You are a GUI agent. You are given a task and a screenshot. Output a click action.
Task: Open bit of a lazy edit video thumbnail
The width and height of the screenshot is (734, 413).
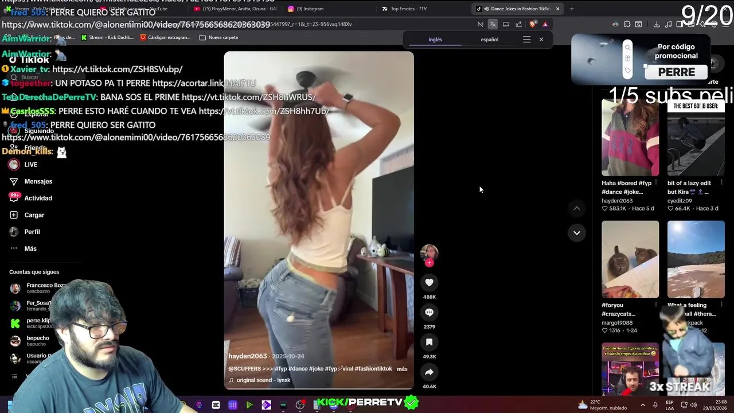[696, 138]
